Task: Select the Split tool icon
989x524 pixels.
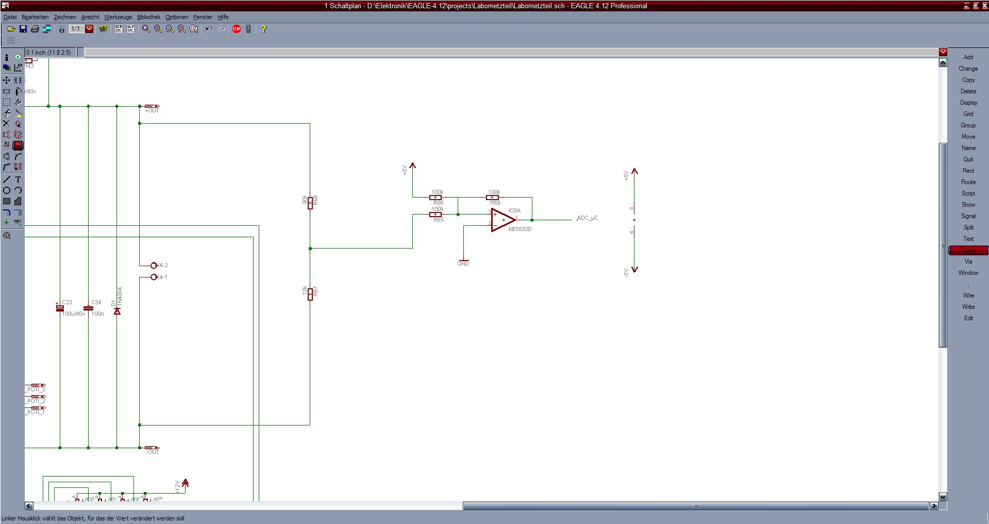Action: [x=7, y=167]
